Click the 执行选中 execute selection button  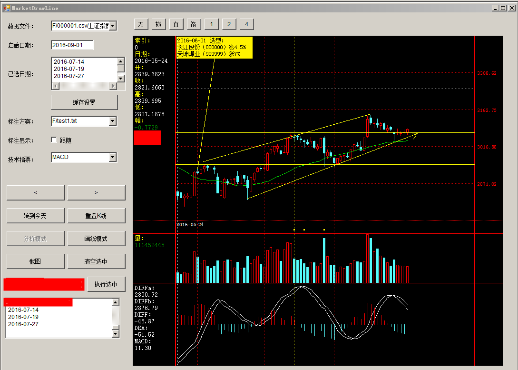click(x=106, y=284)
